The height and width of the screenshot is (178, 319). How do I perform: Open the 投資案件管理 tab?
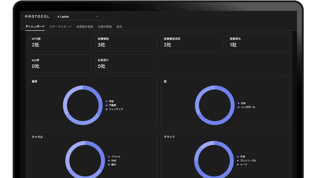(x=85, y=27)
